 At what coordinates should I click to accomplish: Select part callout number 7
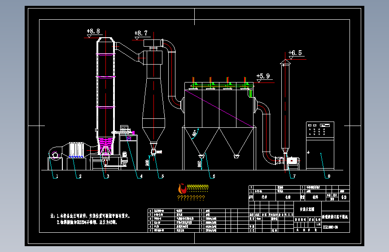(x=294, y=176)
